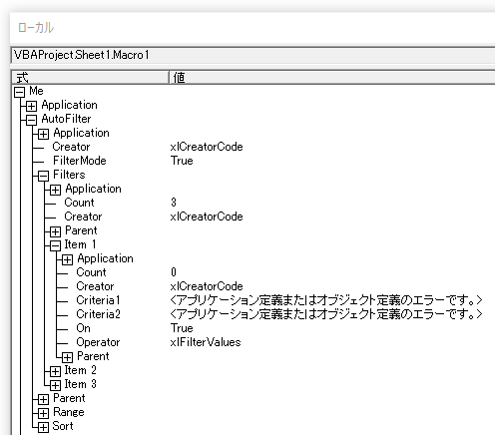495x435 pixels.
Task: Collapse the Filters node
Action: click(43, 176)
